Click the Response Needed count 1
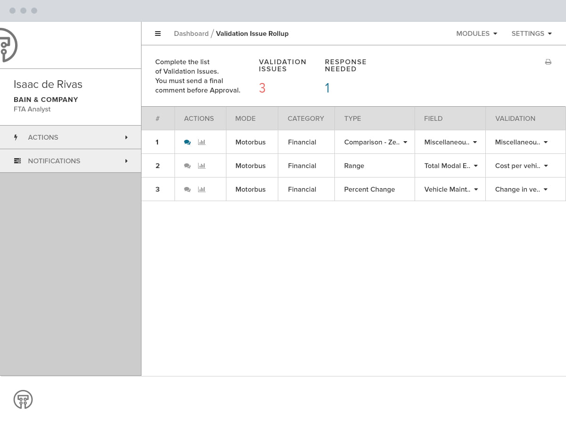Viewport: 566px width, 423px height. click(x=327, y=88)
